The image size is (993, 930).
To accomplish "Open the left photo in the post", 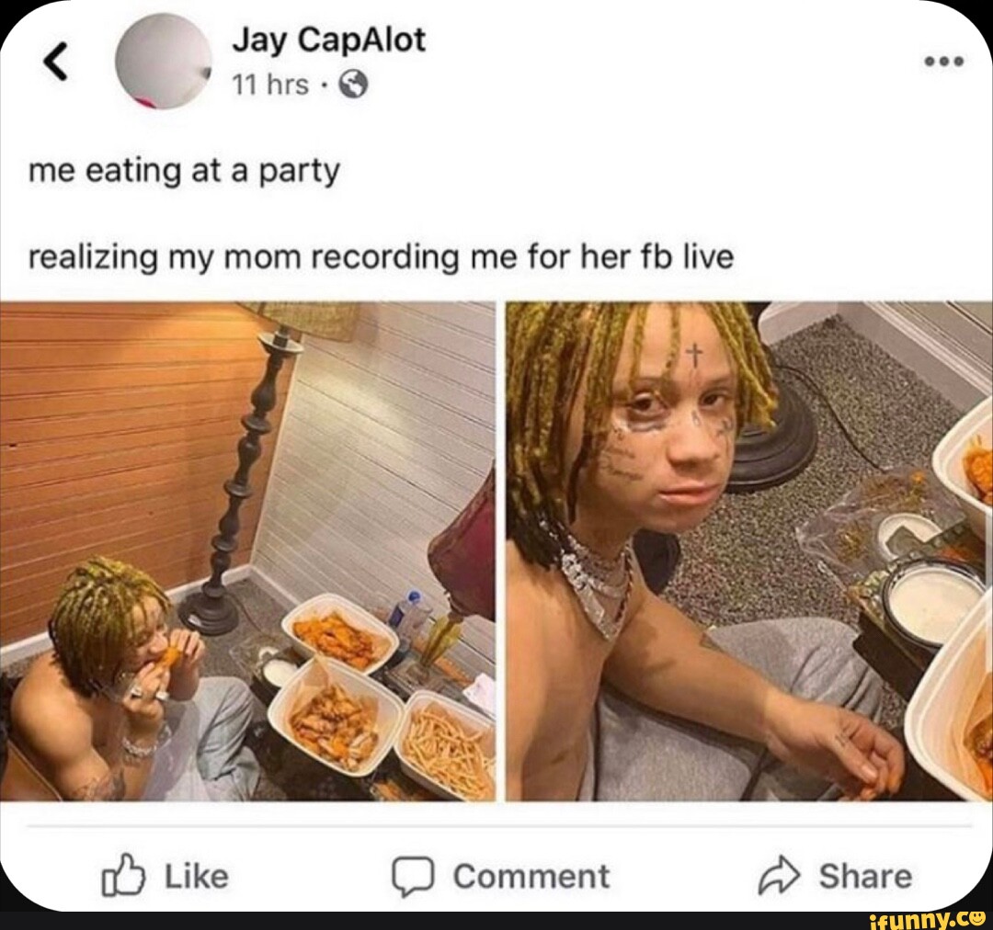I will [x=247, y=551].
